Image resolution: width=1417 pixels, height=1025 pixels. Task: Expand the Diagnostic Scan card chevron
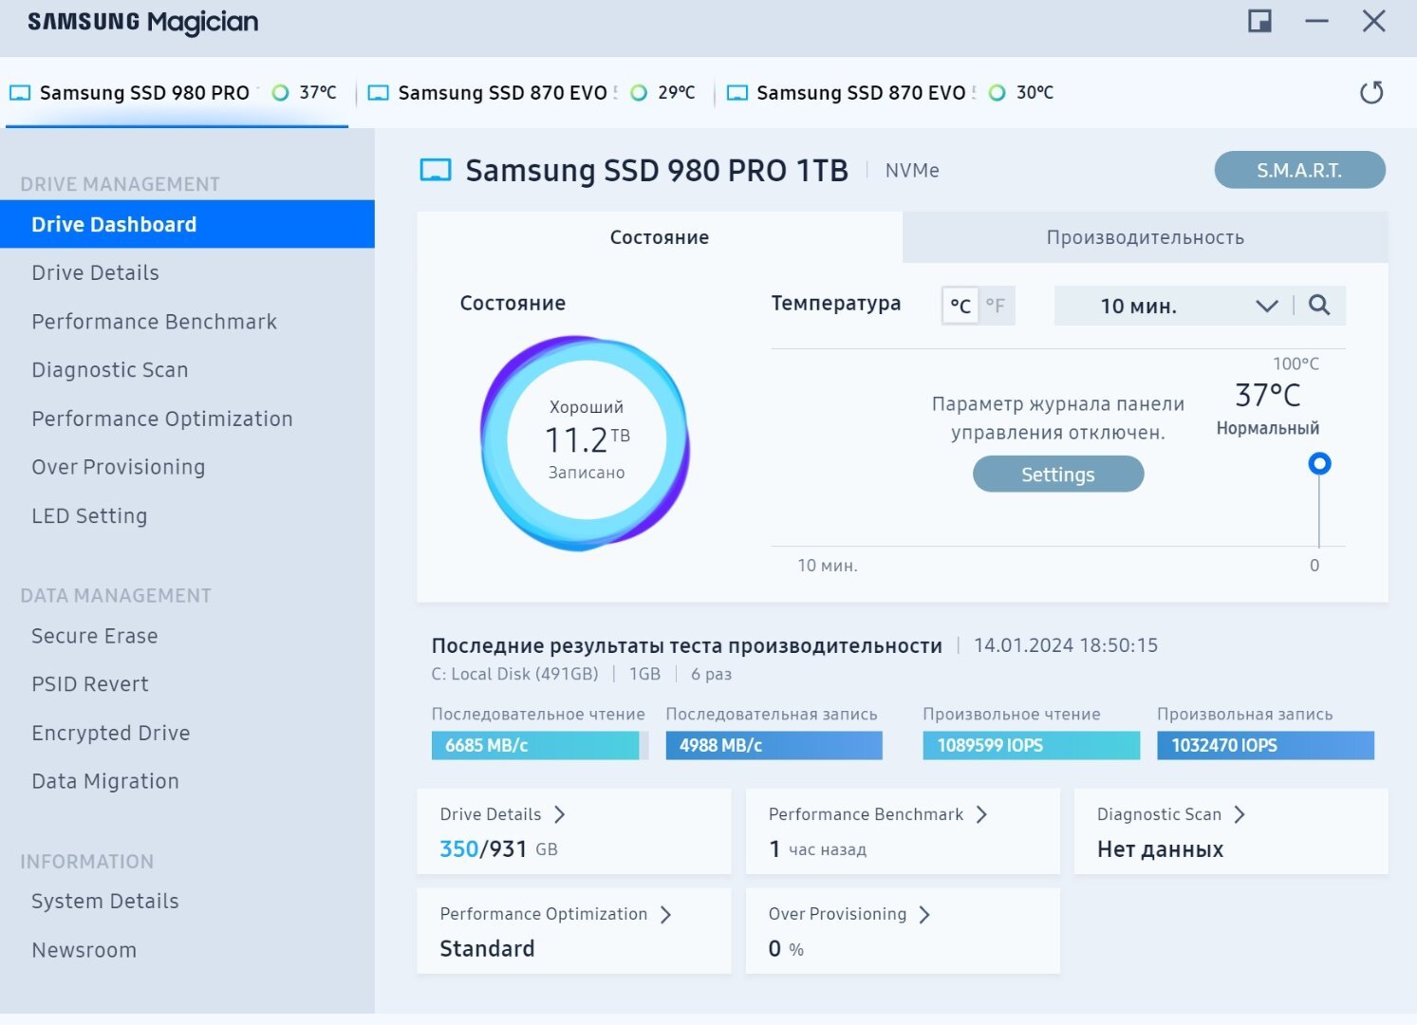pos(1240,814)
